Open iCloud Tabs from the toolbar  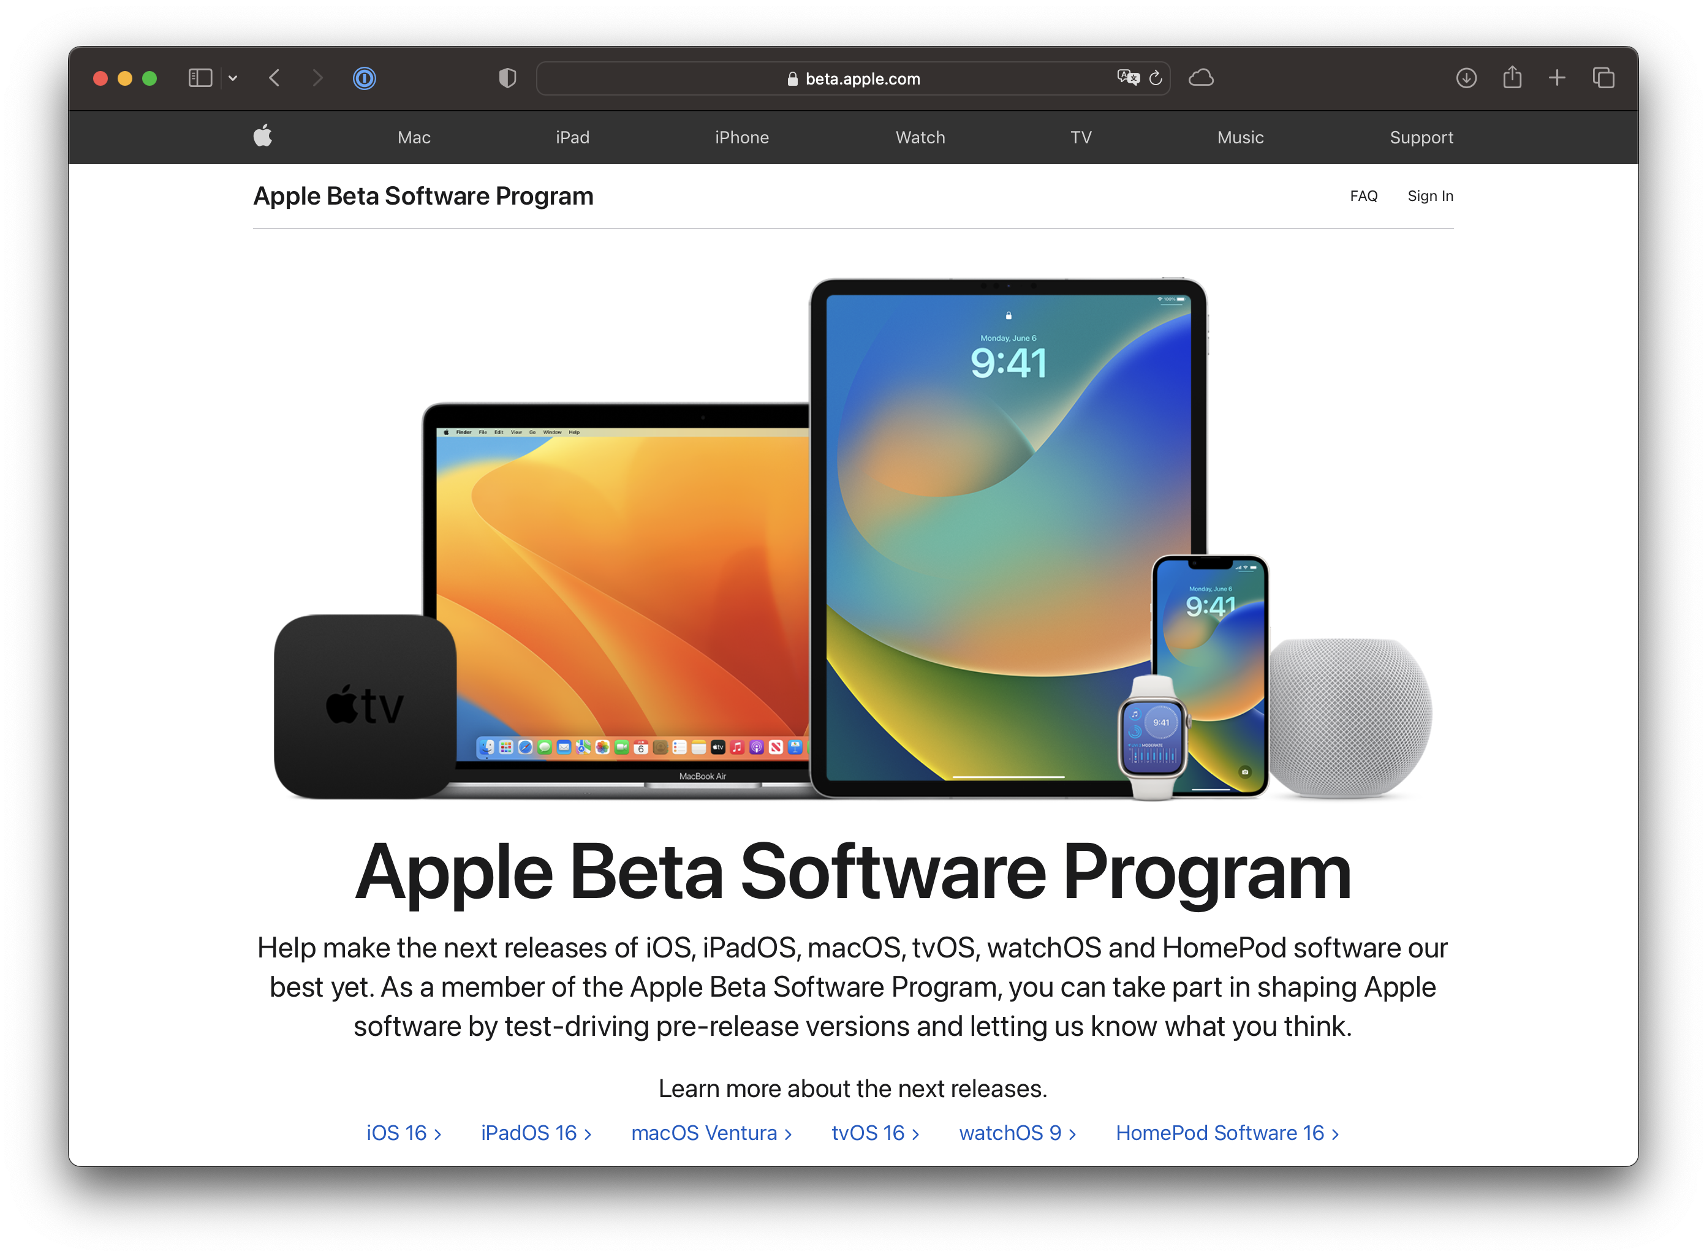(1201, 78)
